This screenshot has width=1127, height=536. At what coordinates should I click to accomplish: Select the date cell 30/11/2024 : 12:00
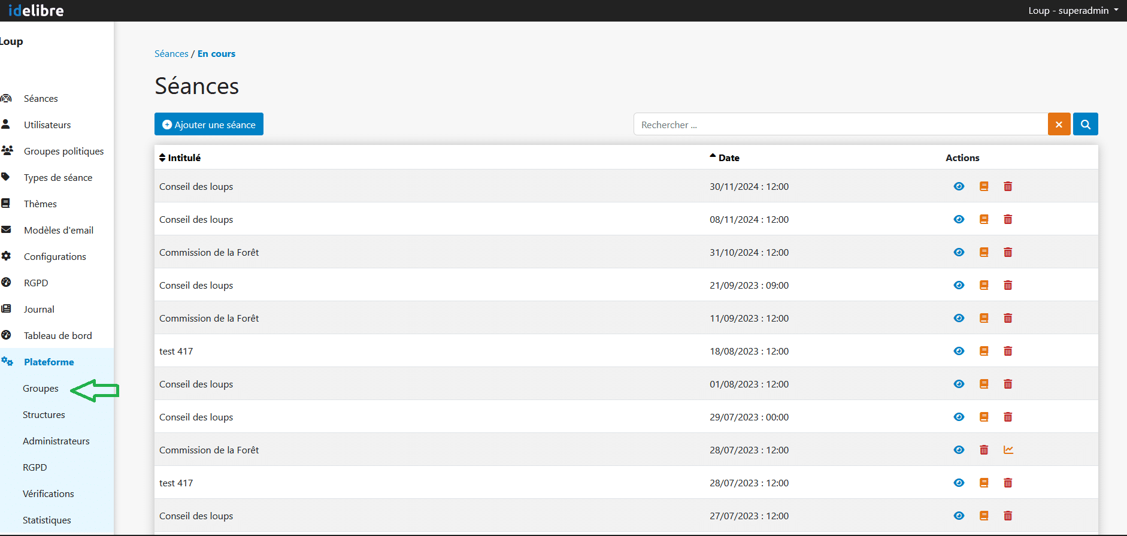[x=749, y=186]
